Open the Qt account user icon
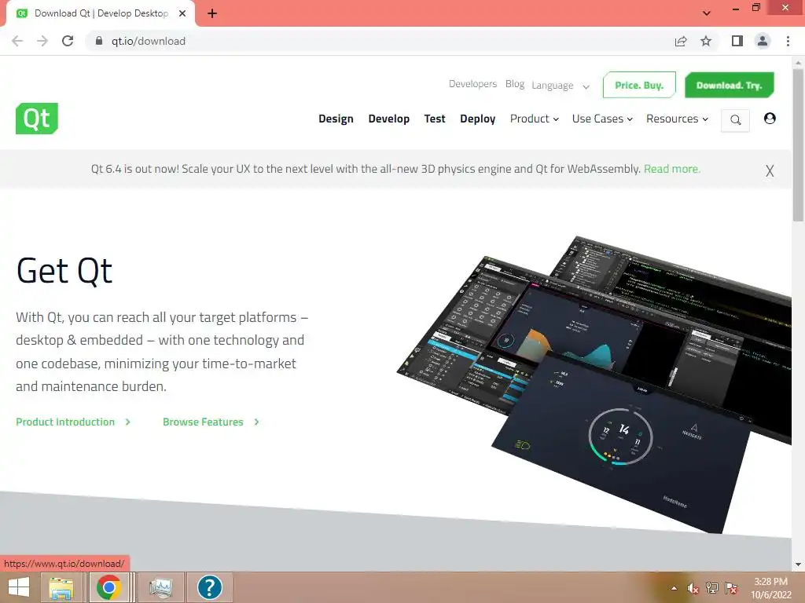The width and height of the screenshot is (805, 603). click(770, 119)
